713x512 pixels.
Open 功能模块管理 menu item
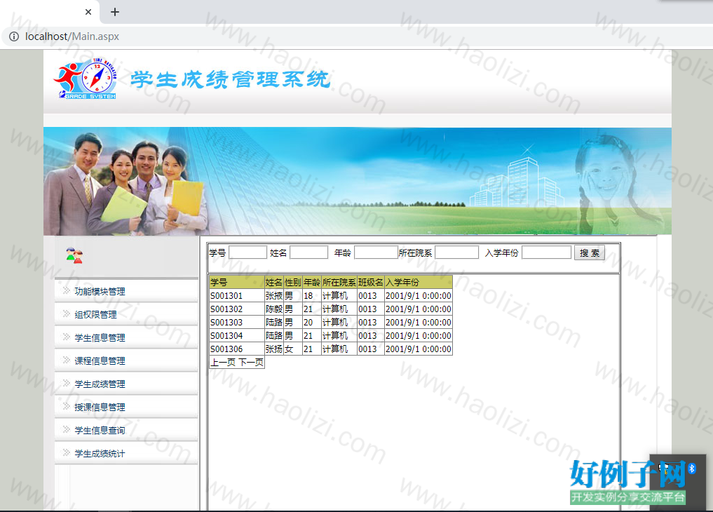pyautogui.click(x=100, y=292)
